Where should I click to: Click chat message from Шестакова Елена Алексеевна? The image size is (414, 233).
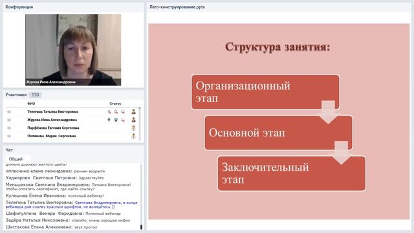(x=52, y=227)
